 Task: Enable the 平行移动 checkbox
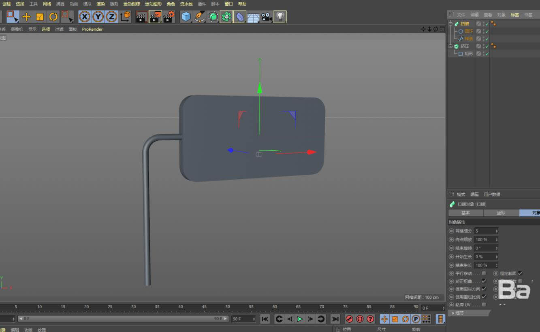point(484,273)
